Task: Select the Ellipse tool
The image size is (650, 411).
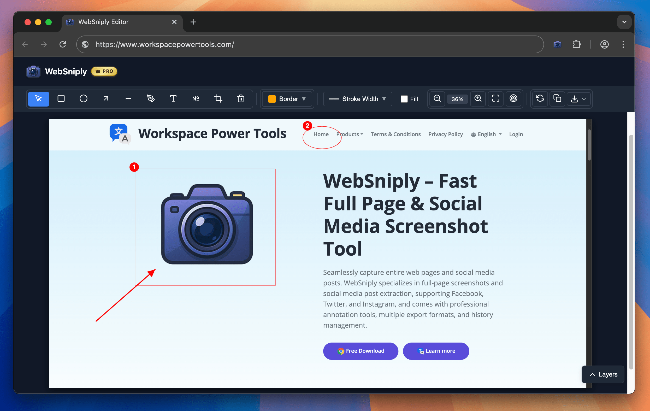Action: coord(83,98)
